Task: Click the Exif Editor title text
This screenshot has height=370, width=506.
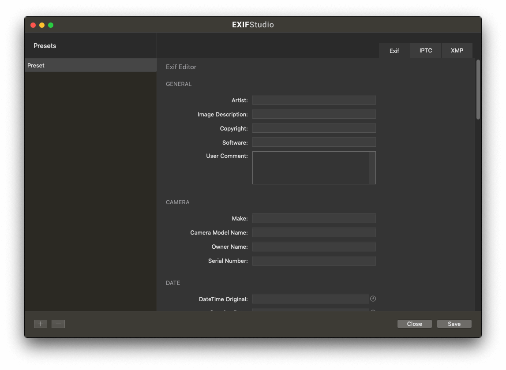Action: tap(181, 67)
